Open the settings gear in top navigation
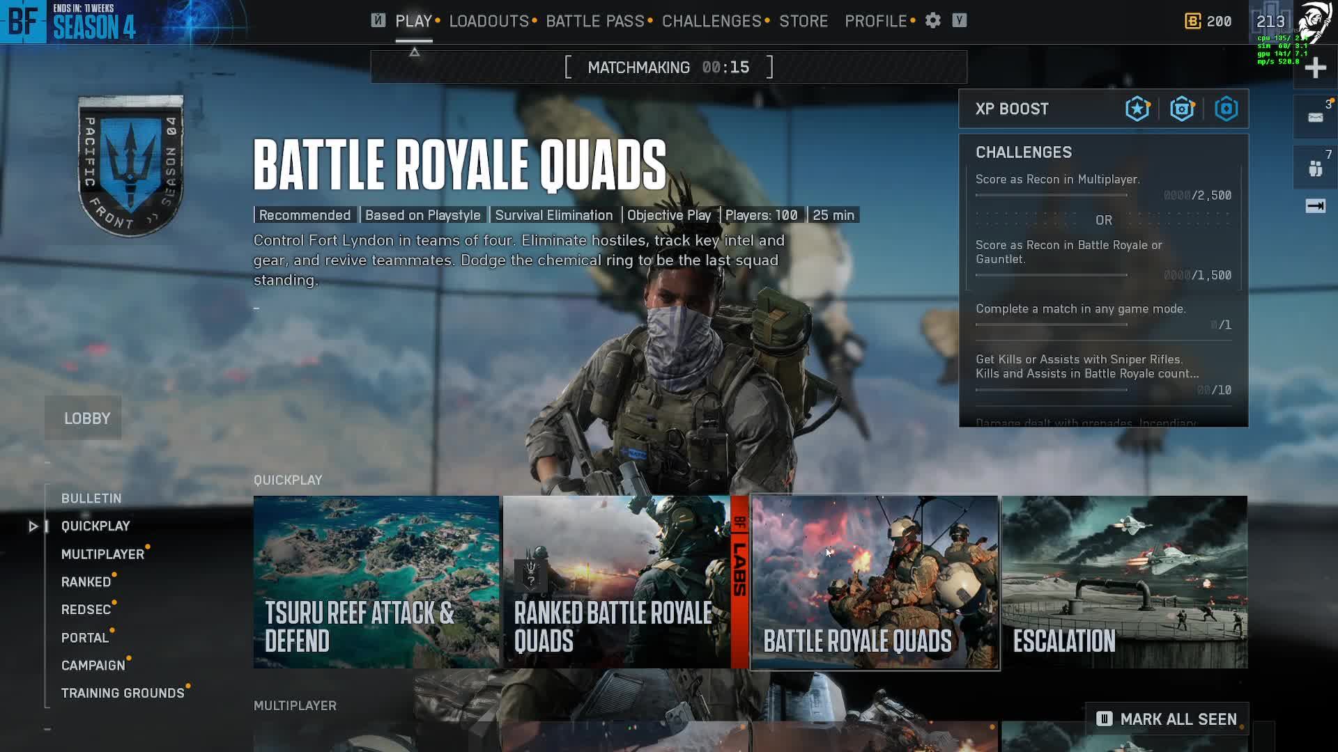The image size is (1338, 752). (933, 21)
